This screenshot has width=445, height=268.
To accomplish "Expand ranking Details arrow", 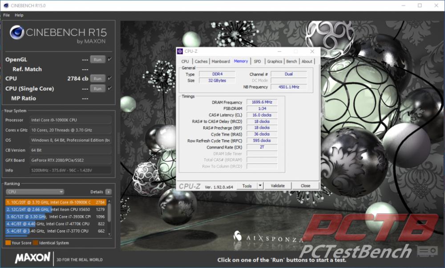I will pos(109,192).
